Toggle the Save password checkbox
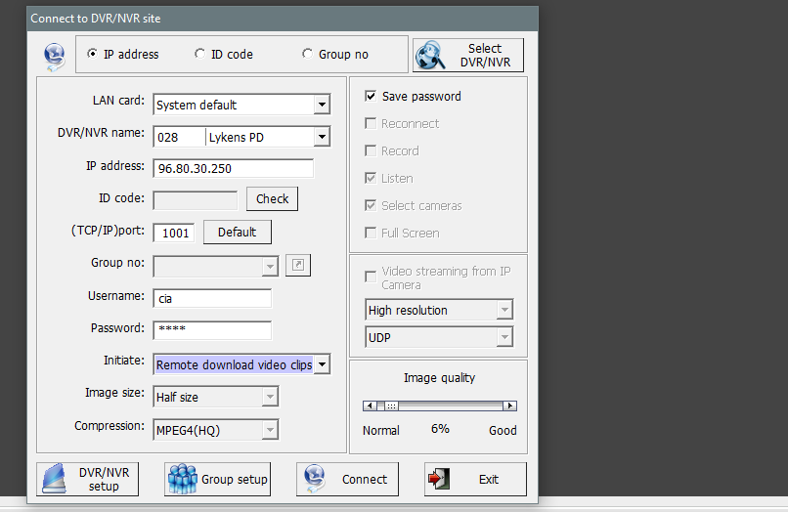The height and width of the screenshot is (512, 788). coord(371,96)
